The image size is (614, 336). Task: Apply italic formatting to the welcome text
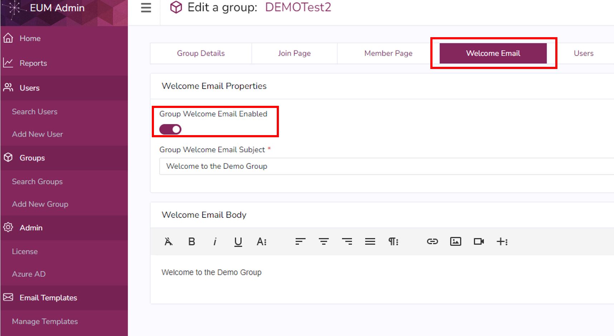pyautogui.click(x=215, y=241)
